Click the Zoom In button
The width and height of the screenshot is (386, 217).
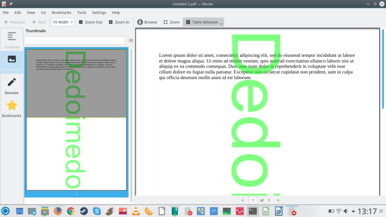point(119,22)
